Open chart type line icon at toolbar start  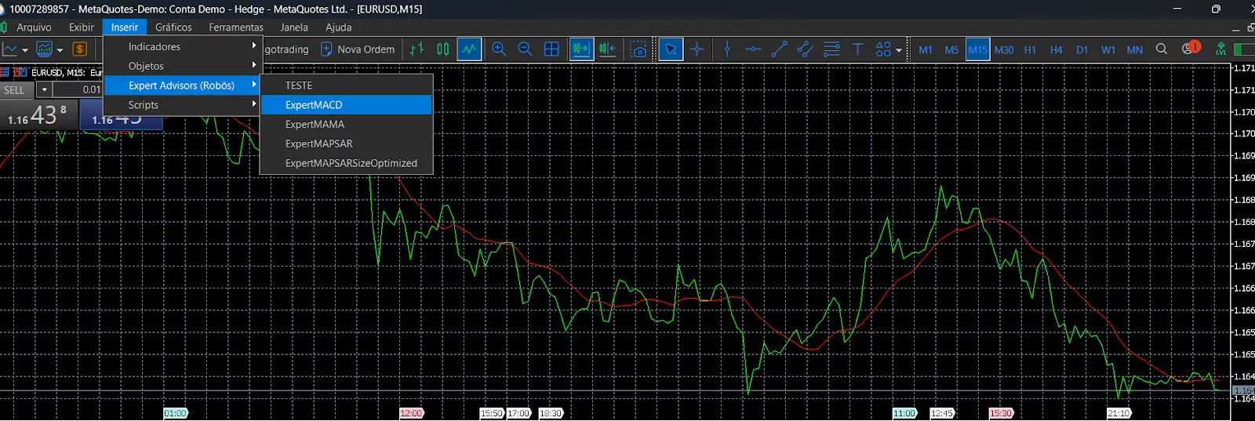[10, 49]
